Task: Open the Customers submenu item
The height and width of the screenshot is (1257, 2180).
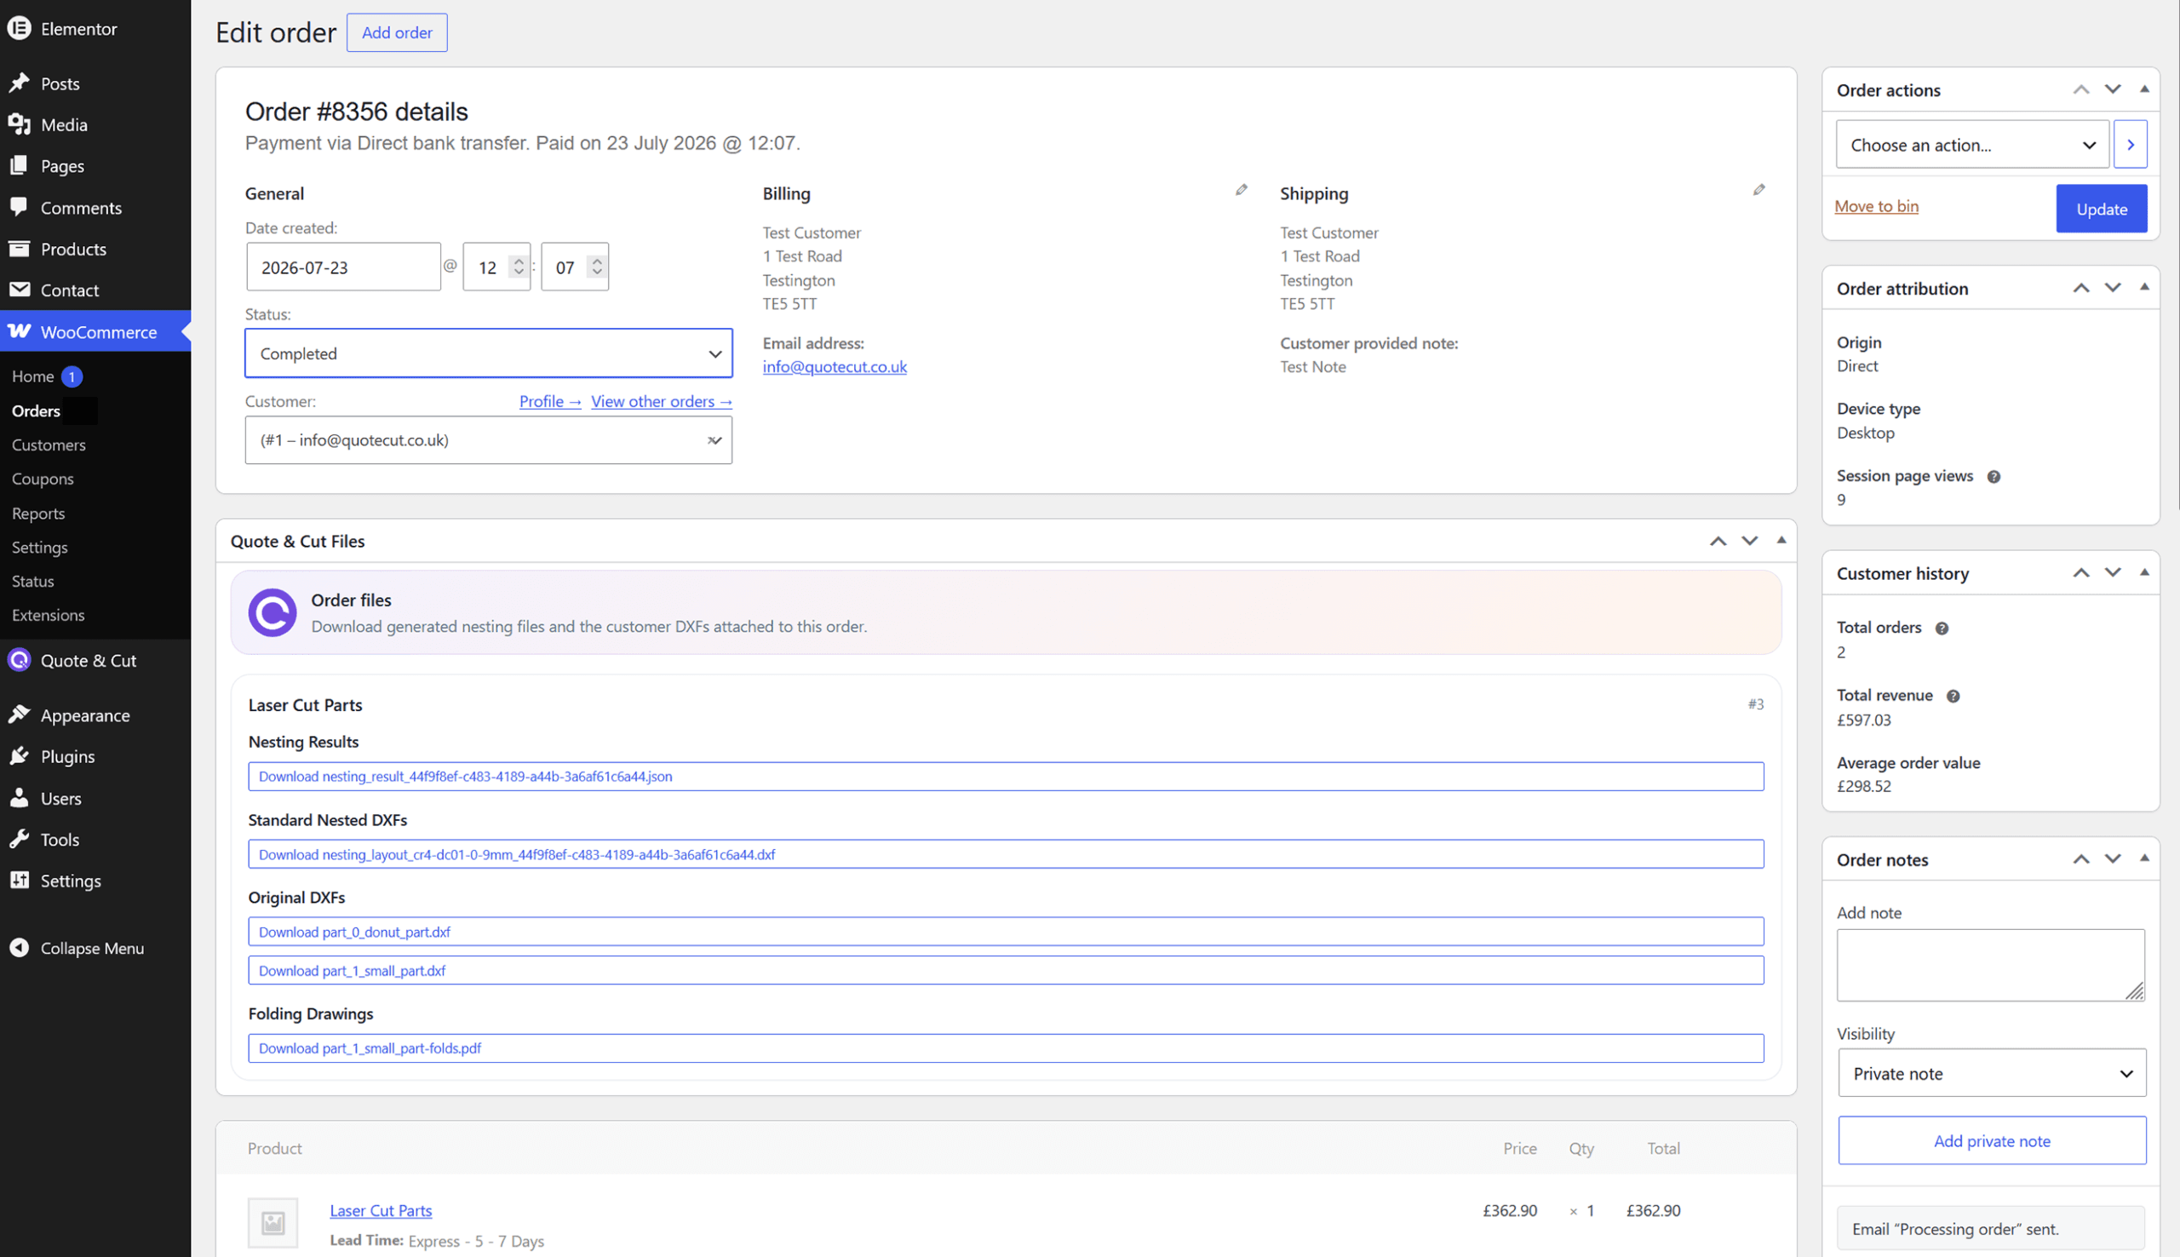Action: tap(49, 445)
